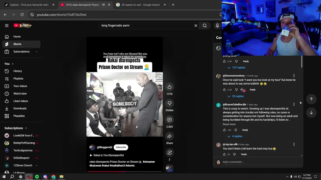
Task: Open Subscriptions in the top sidebar group
Action: click(21, 52)
